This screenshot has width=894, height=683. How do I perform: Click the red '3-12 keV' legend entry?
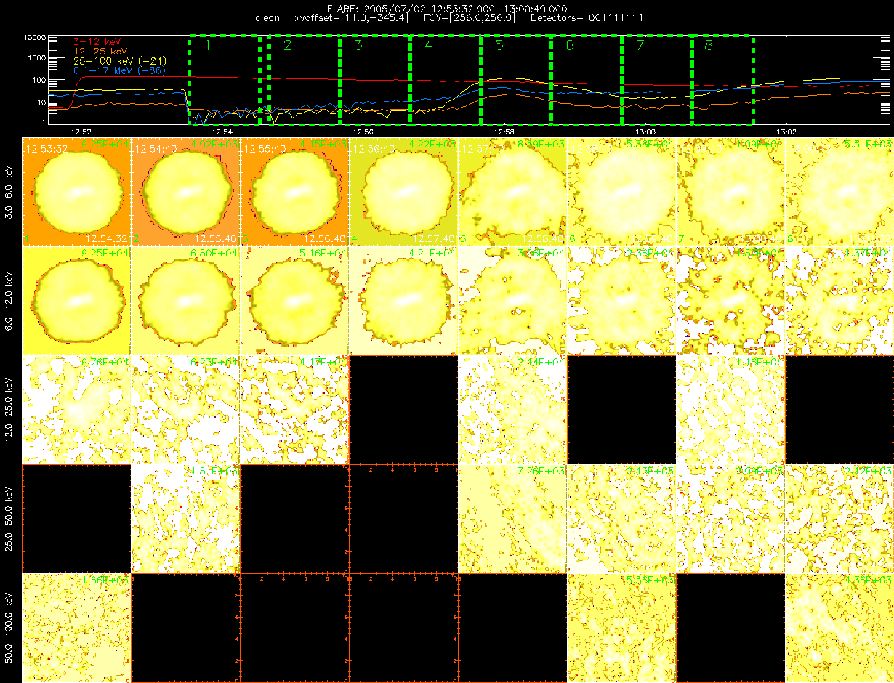pos(99,43)
